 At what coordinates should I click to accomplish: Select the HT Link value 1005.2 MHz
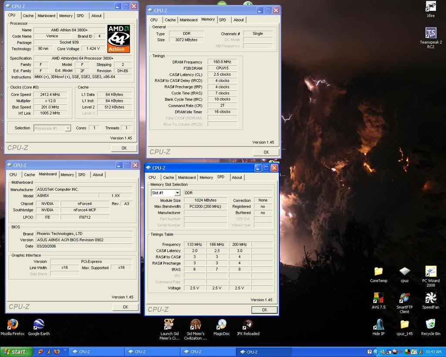click(50, 113)
